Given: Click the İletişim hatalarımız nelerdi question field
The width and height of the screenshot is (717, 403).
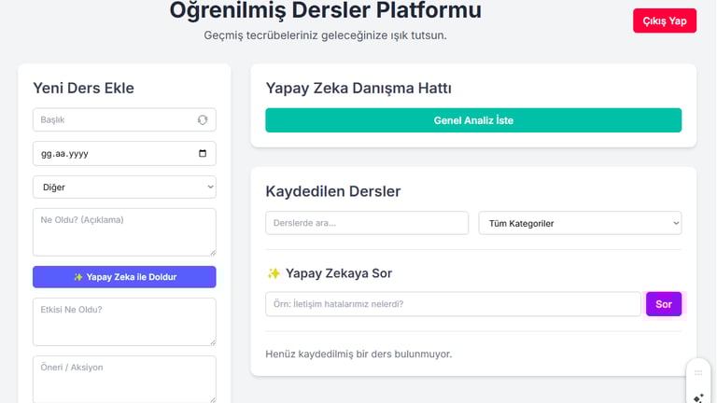Looking at the screenshot, I should 453,304.
